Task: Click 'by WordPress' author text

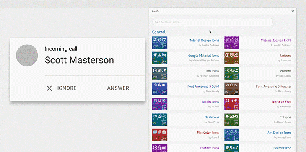Action: coord(212,122)
